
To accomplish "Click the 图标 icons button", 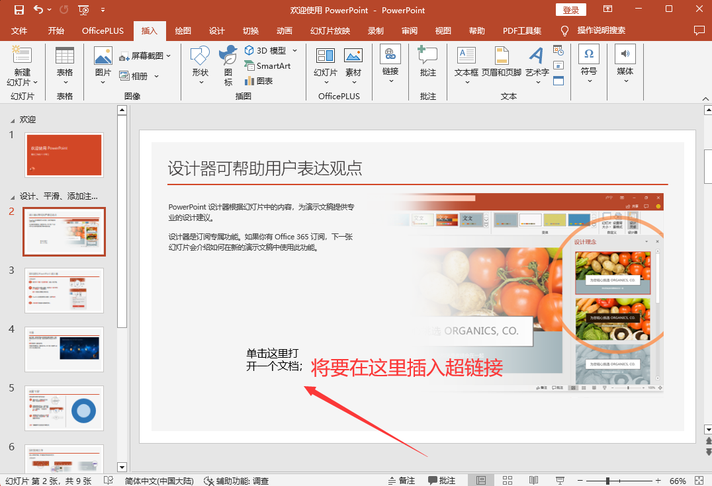I will (228, 65).
